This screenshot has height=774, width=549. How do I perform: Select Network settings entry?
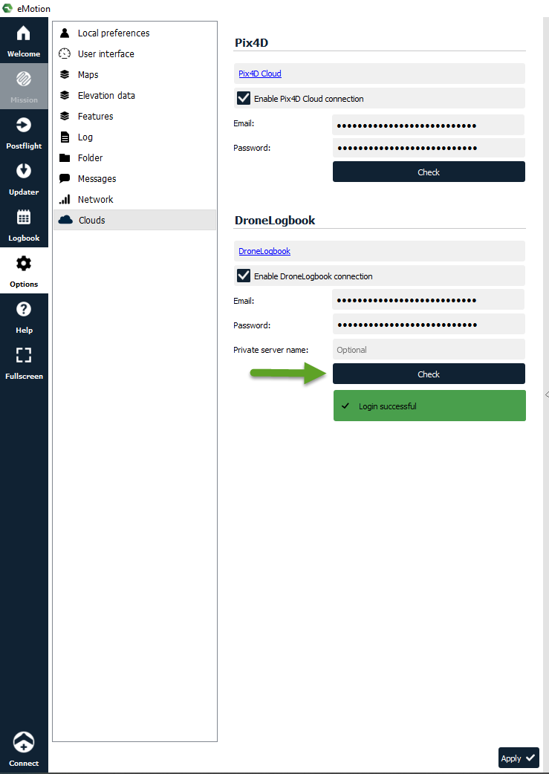[x=134, y=199]
